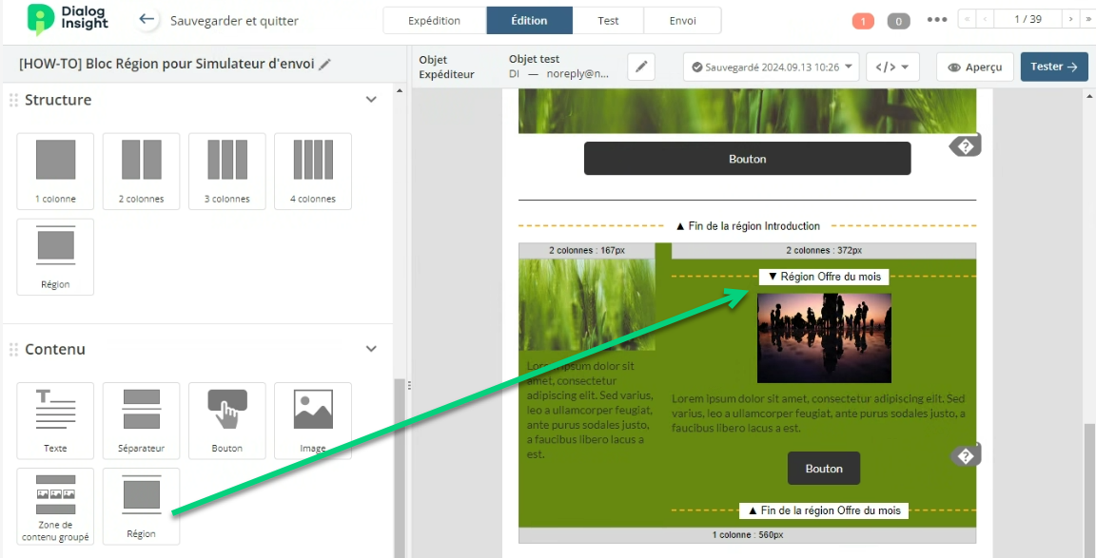Viewport: 1096px width, 558px height.
Task: Open the three-dots more options menu
Action: (936, 20)
